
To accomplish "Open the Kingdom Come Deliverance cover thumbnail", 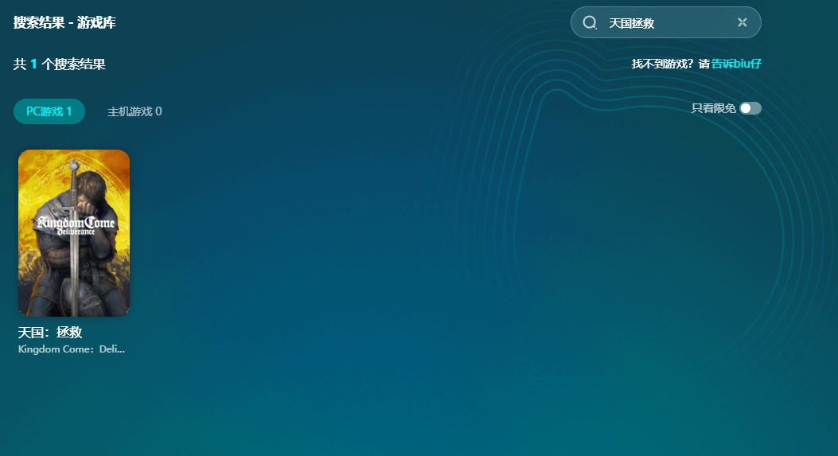I will coord(74,232).
